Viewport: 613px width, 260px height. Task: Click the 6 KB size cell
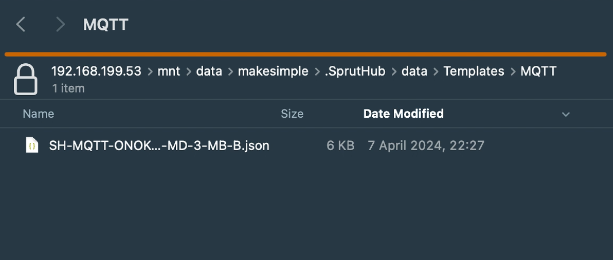click(x=340, y=146)
